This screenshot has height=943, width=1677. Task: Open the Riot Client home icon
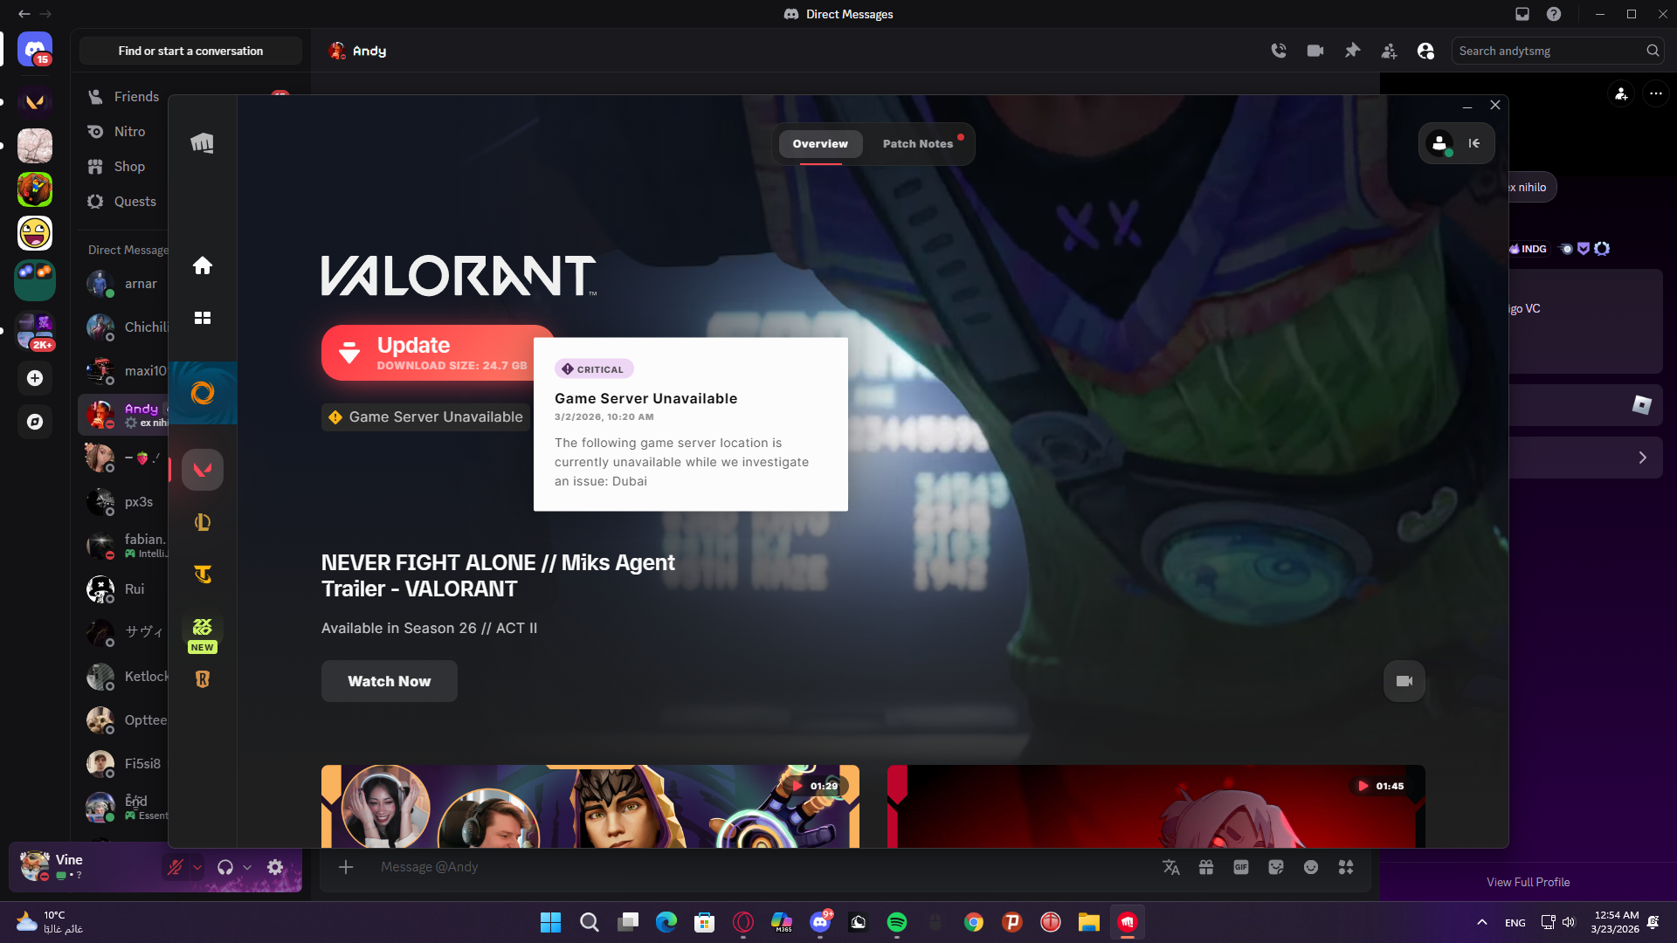click(203, 265)
